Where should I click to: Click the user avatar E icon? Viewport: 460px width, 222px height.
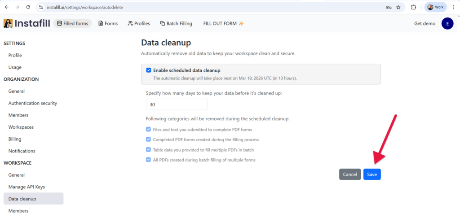447,23
